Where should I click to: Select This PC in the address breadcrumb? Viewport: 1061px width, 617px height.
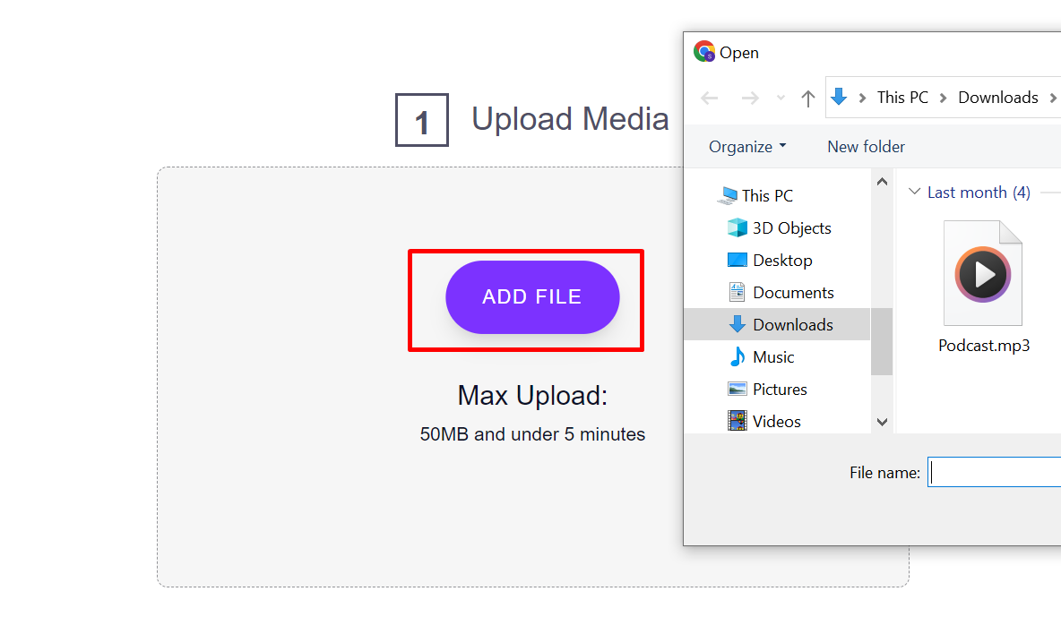[x=902, y=98]
